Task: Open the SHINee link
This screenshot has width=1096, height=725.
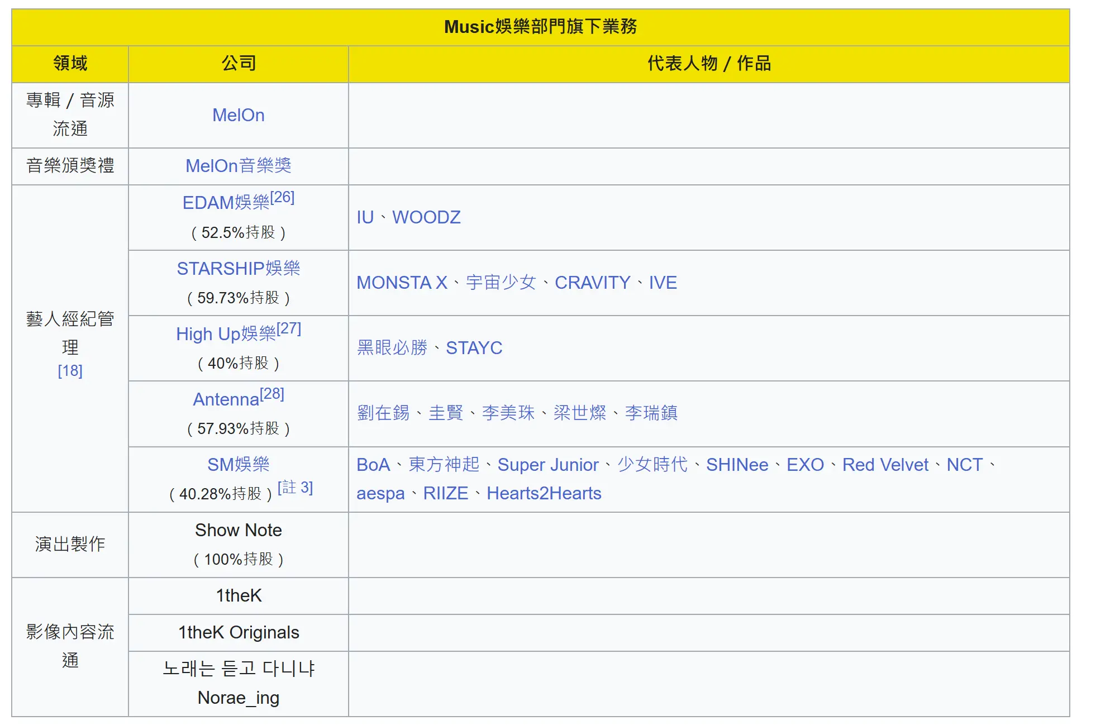Action: 737,465
